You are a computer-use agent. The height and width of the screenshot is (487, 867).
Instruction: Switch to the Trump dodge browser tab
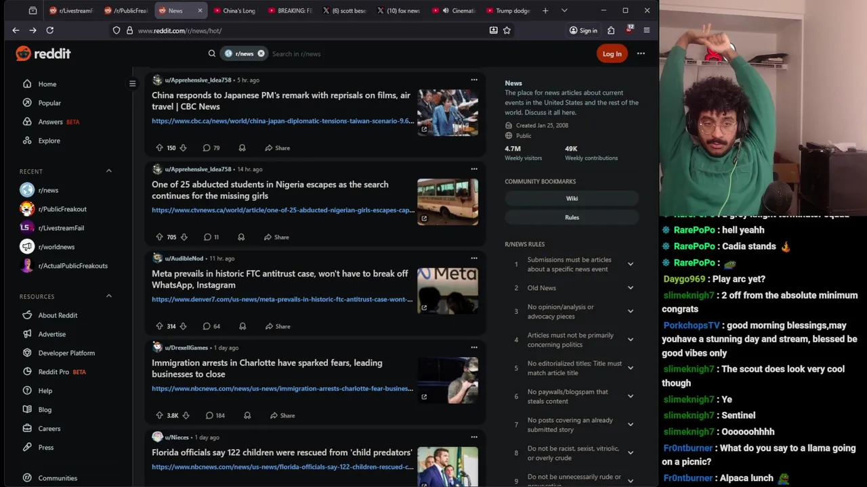tap(507, 11)
